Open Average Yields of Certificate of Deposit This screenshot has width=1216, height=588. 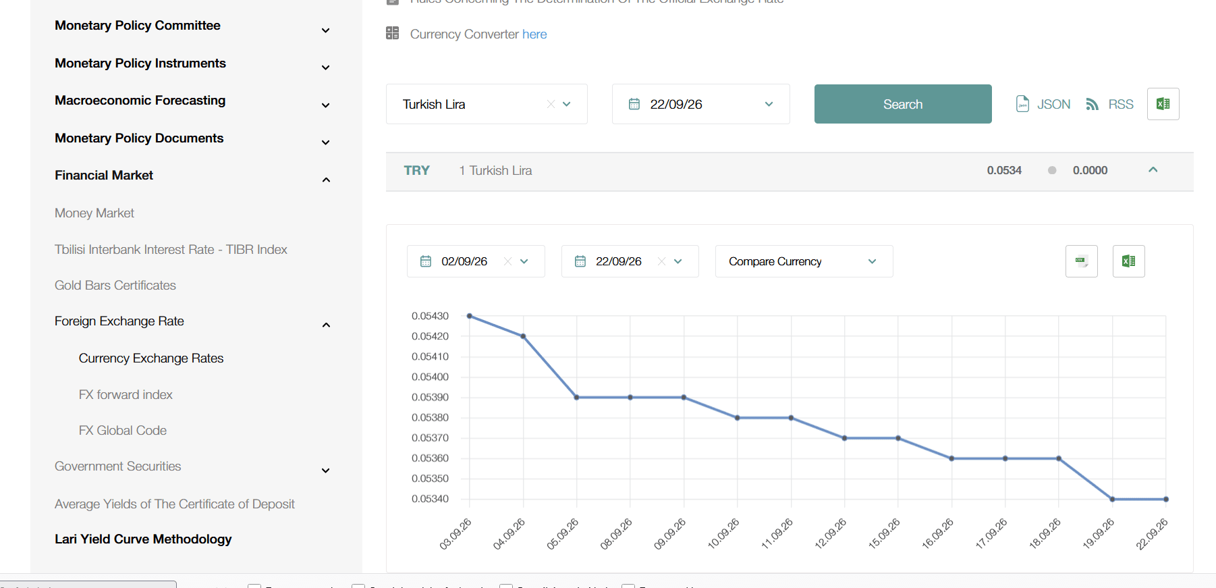(175, 504)
